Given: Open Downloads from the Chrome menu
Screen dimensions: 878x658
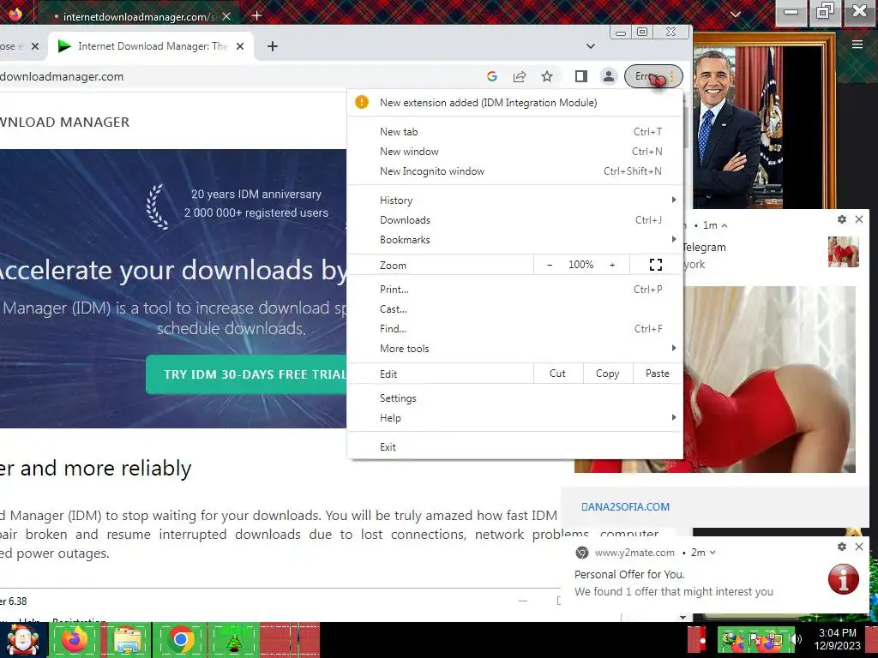Looking at the screenshot, I should point(514,220).
